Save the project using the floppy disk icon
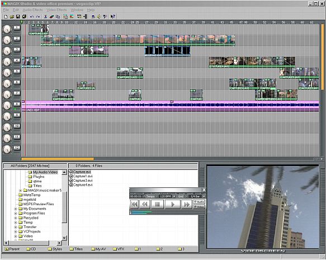This screenshot has width=326, height=260. tap(18, 17)
